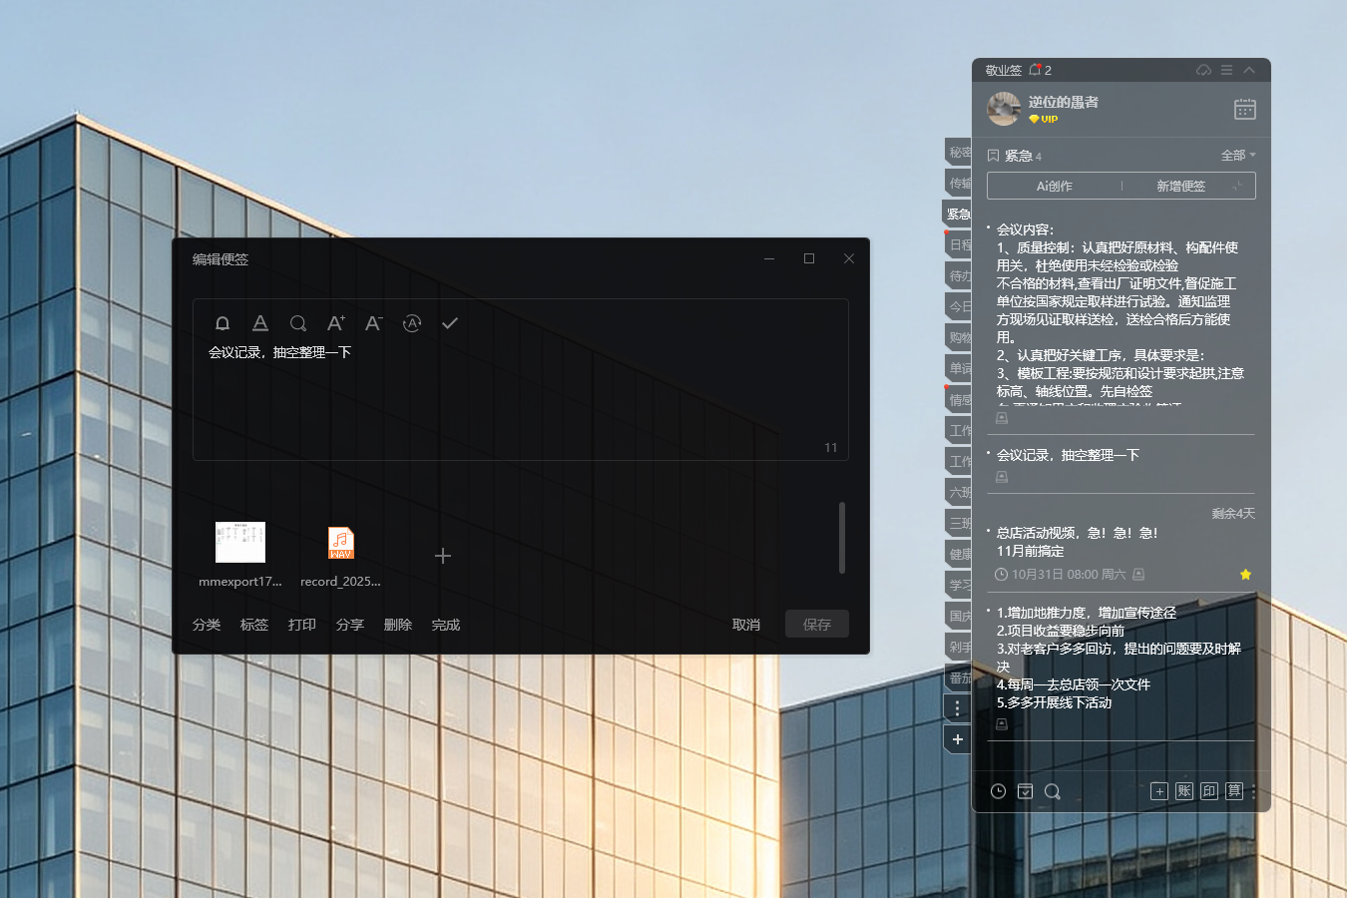Screen dimensions: 1347x898
Task: Add a new category with plus tab
Action: (958, 739)
